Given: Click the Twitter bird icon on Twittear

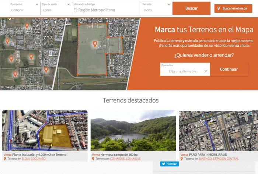Looking at the screenshot, I should 163,164.
